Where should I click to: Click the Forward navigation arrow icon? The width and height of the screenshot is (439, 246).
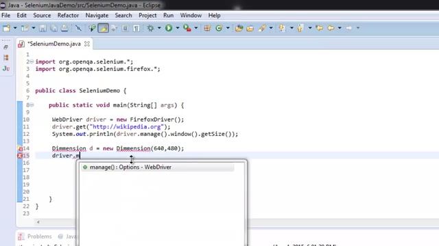[x=349, y=28]
